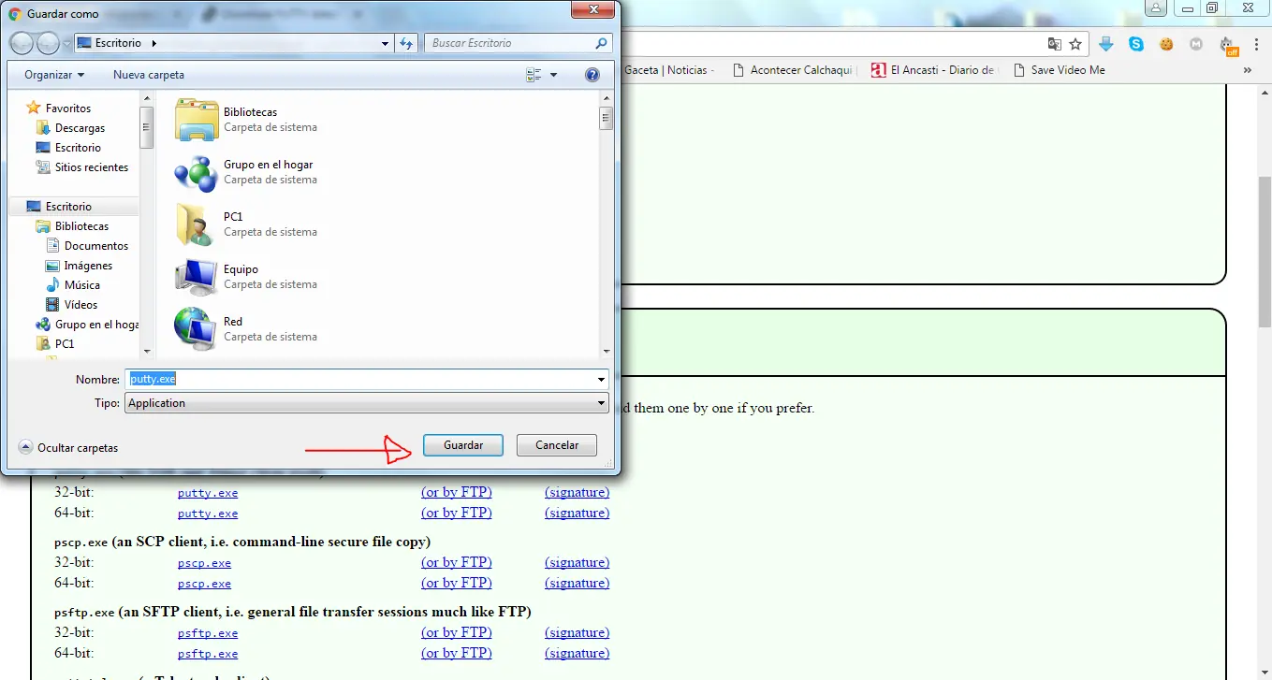Select Imágenes in the navigation tree
The image size is (1272, 680).
point(88,266)
